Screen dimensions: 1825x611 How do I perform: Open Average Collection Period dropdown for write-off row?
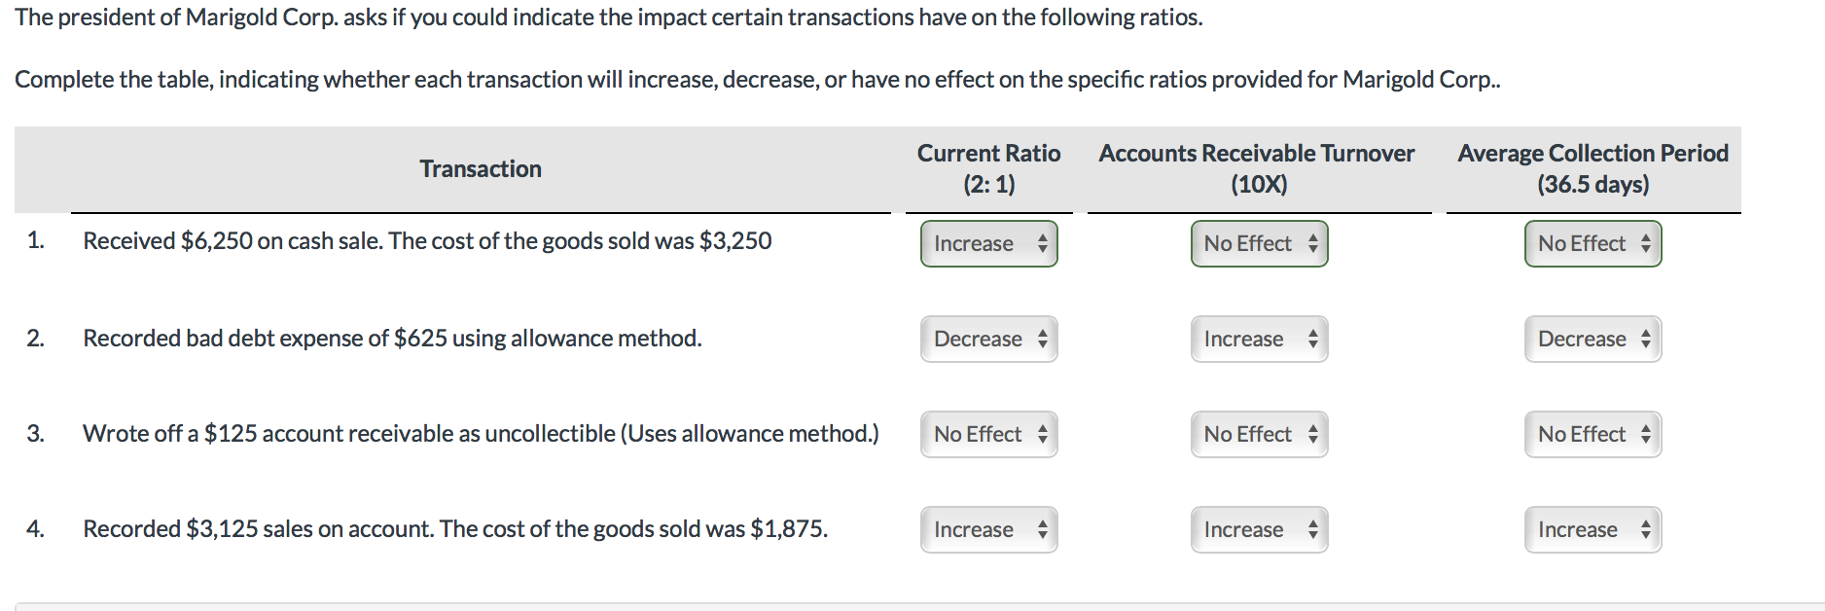click(1592, 434)
